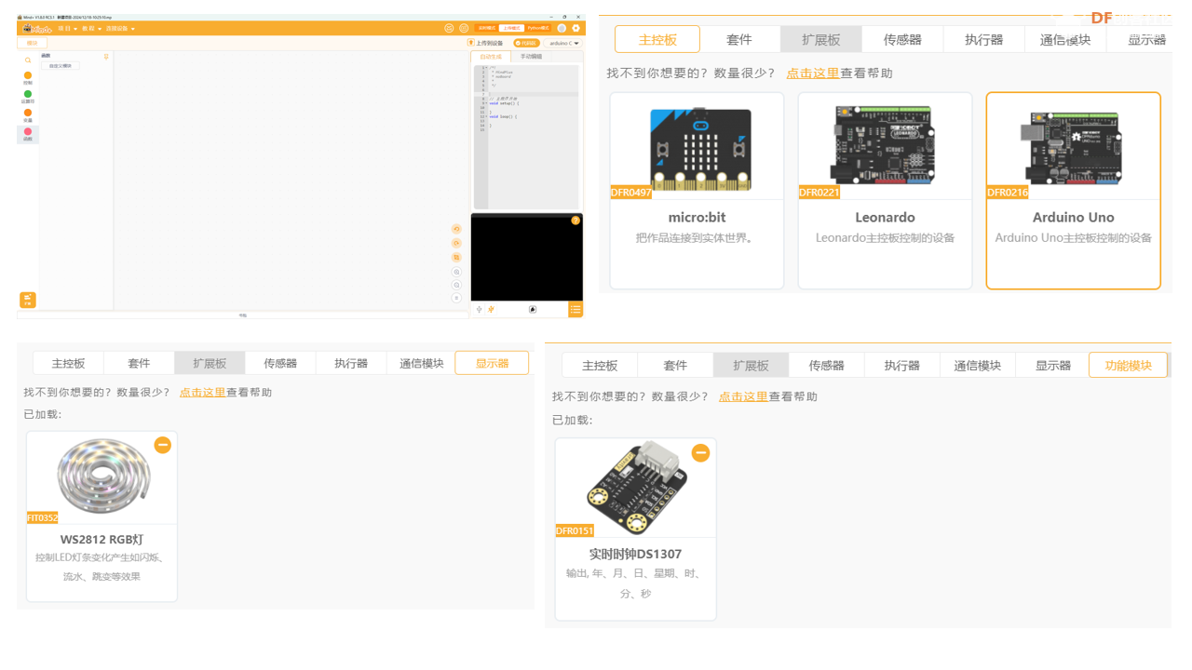Click the orange USB disconnect icon
This screenshot has width=1192, height=670.
(491, 309)
